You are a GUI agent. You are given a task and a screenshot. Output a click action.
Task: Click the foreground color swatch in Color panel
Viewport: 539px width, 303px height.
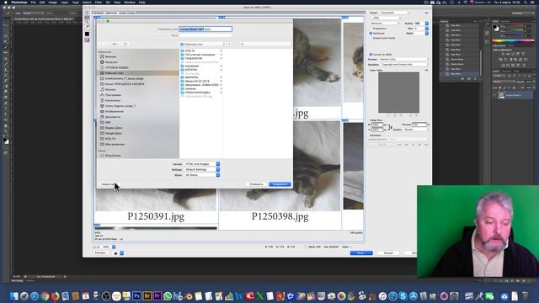tap(495, 27)
